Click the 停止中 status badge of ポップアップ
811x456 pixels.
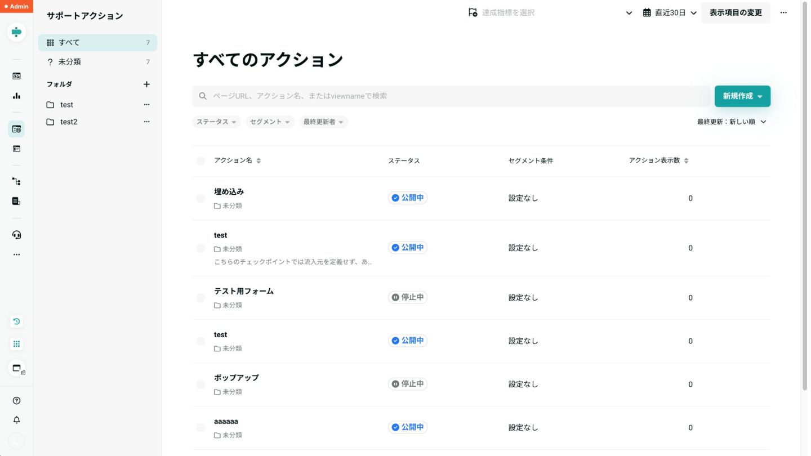(408, 384)
